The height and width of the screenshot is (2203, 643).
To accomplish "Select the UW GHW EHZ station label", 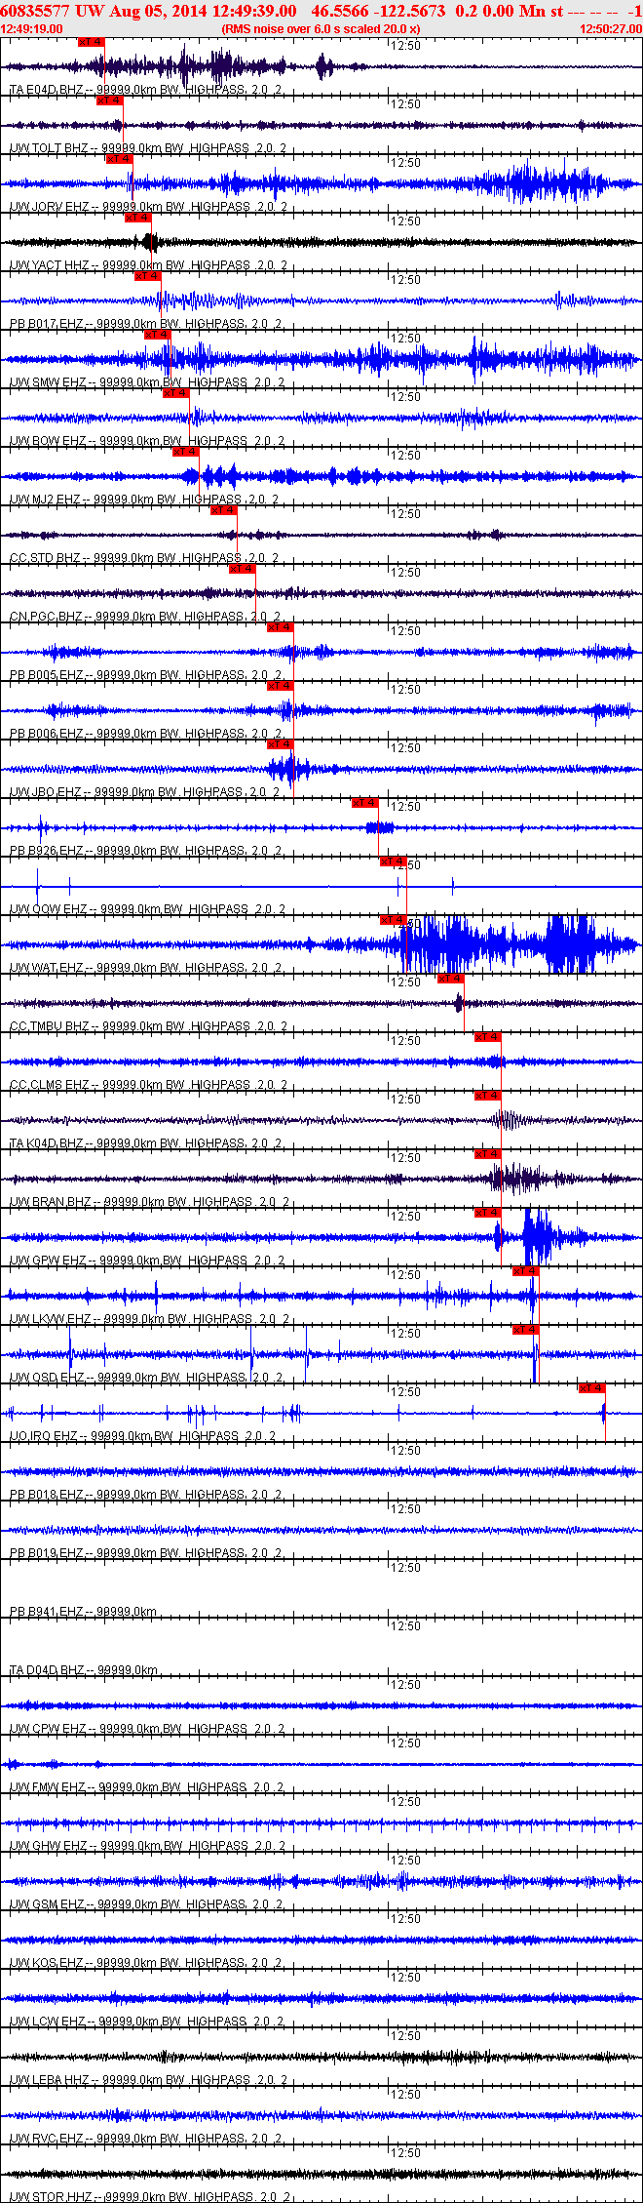I will [148, 1846].
